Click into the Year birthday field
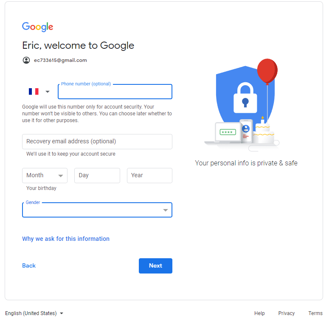This screenshot has width=332, height=321. click(x=149, y=176)
